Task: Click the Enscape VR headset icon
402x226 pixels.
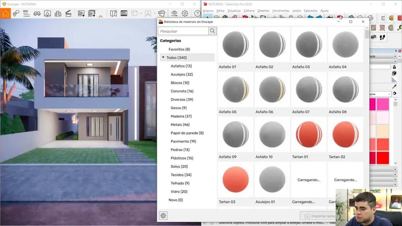Action: tap(162, 13)
